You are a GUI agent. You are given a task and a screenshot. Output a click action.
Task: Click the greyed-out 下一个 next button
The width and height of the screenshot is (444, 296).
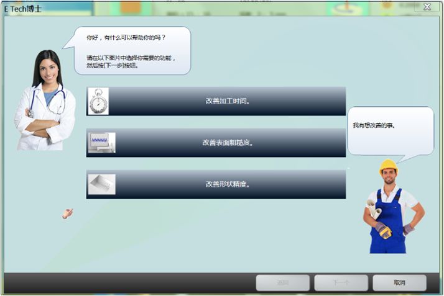341,283
